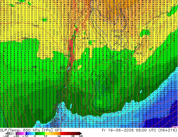Click the '-22' legend scale label

pos(16,136)
